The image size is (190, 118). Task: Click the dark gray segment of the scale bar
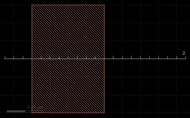[x=16, y=111]
